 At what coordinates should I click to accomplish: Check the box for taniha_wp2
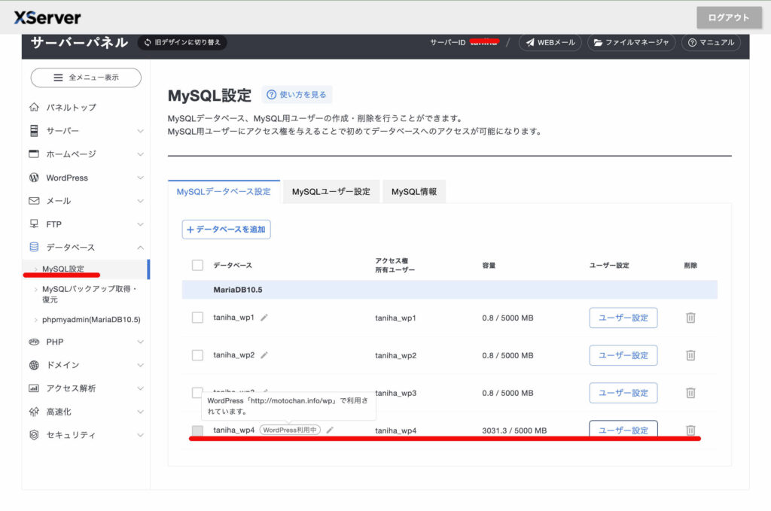[x=197, y=355]
